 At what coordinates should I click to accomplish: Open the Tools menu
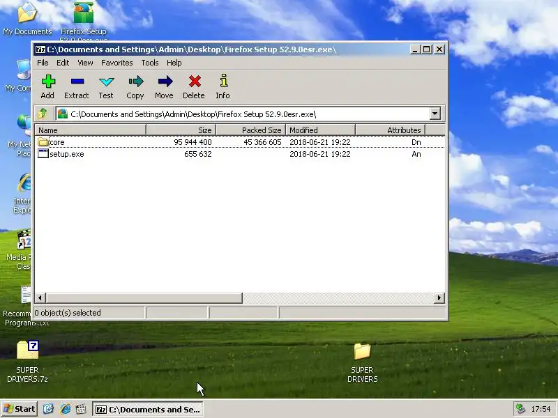(150, 63)
